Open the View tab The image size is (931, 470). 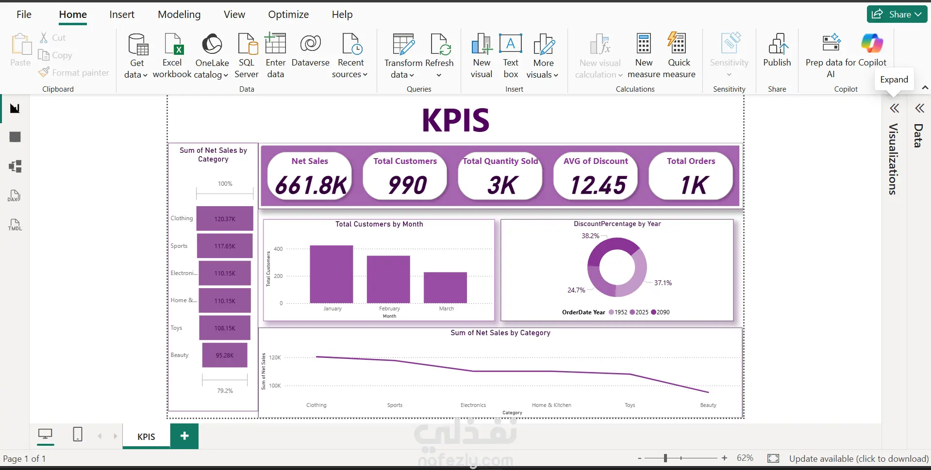(x=234, y=15)
